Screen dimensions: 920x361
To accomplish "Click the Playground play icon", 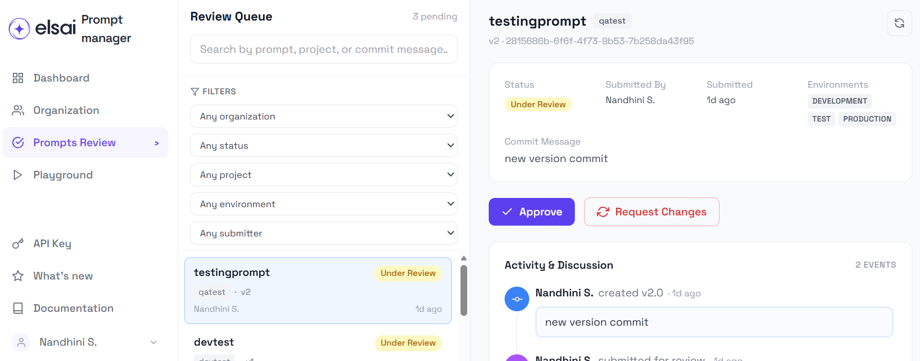I will coord(18,175).
